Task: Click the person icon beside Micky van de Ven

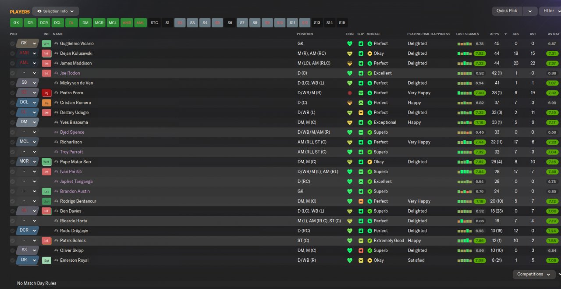Action: click(x=56, y=83)
